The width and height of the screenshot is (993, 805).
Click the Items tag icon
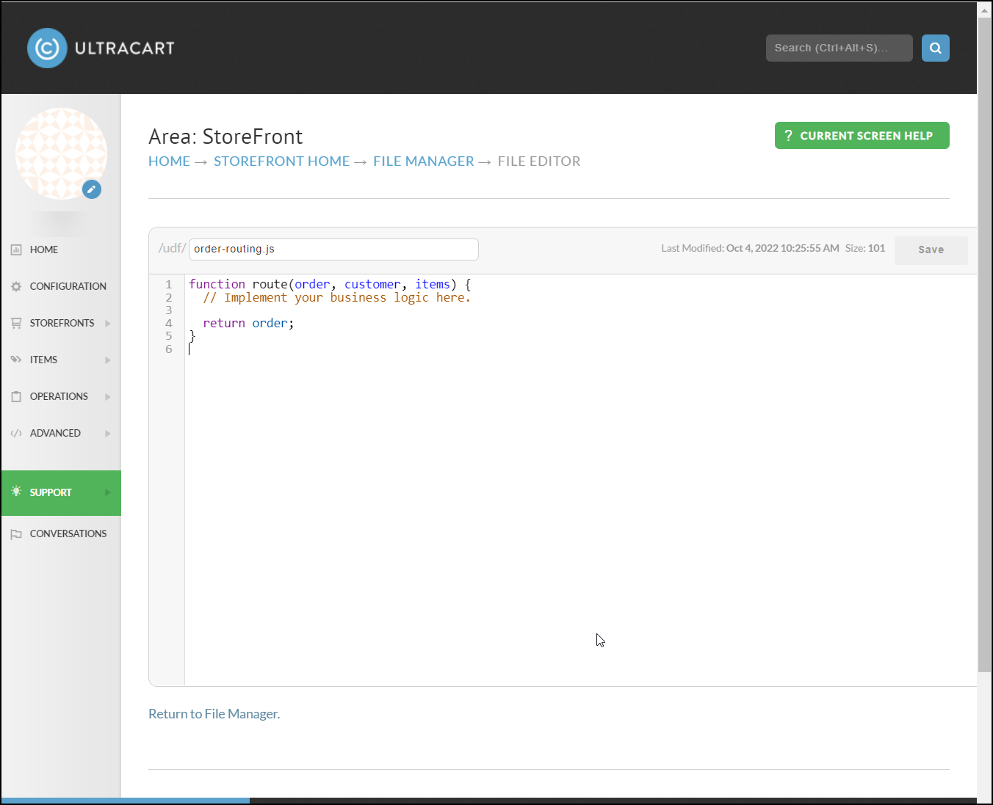(16, 360)
